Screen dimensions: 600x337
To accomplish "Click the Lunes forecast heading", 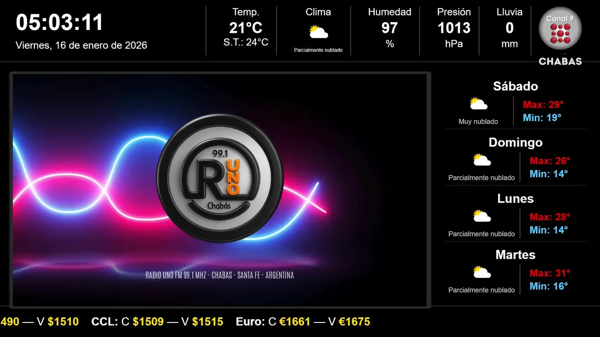I will point(516,198).
